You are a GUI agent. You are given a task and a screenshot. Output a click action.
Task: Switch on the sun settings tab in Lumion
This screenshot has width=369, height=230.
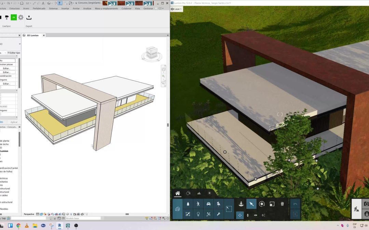pyautogui.click(x=209, y=193)
